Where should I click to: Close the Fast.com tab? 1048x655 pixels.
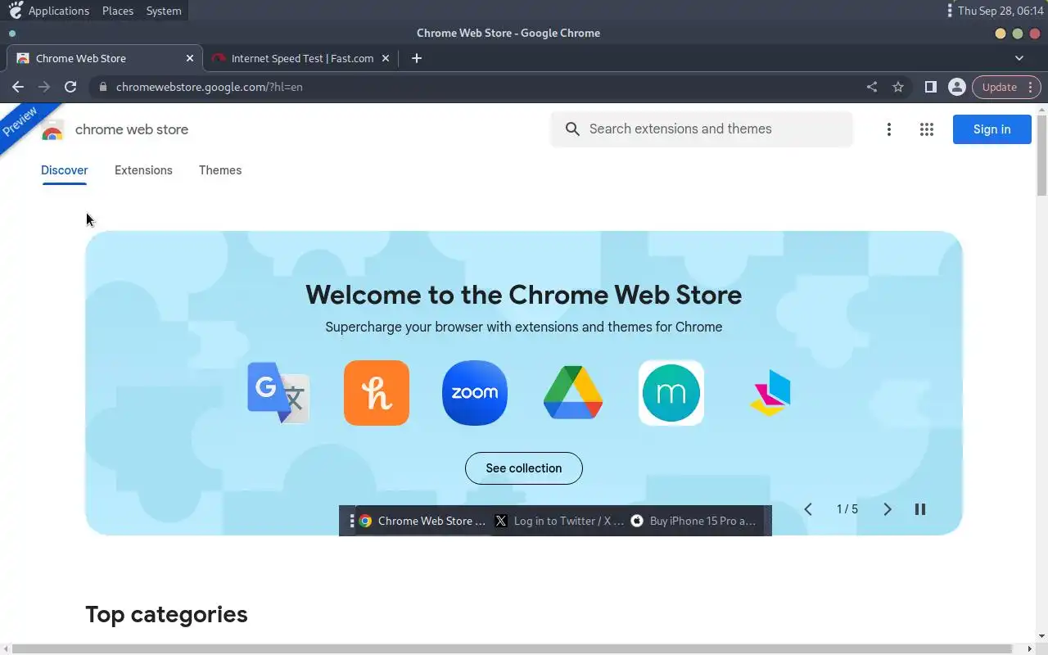tap(386, 58)
